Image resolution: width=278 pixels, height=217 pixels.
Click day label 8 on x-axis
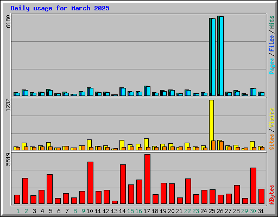click(75, 211)
